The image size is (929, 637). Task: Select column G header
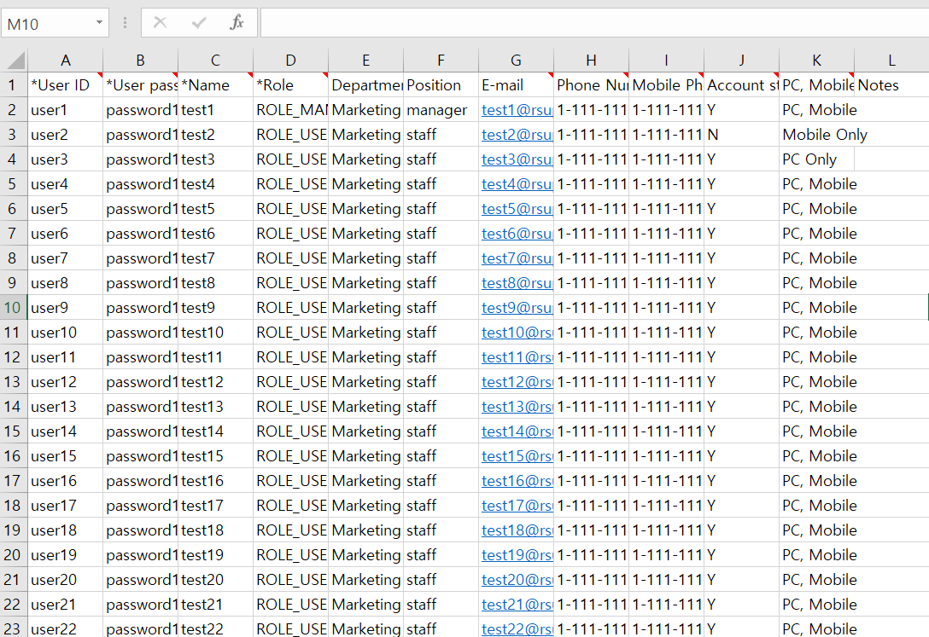click(516, 61)
